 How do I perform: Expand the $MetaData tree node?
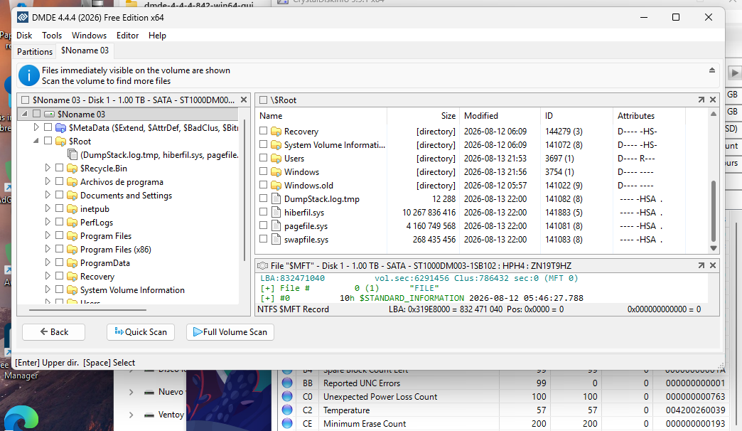click(x=36, y=127)
